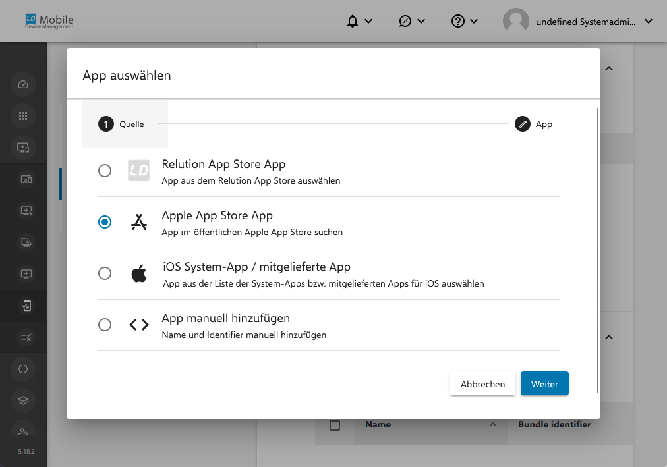Click the Bundle identifier column header
Screen dimensions: 667x467
[554, 424]
